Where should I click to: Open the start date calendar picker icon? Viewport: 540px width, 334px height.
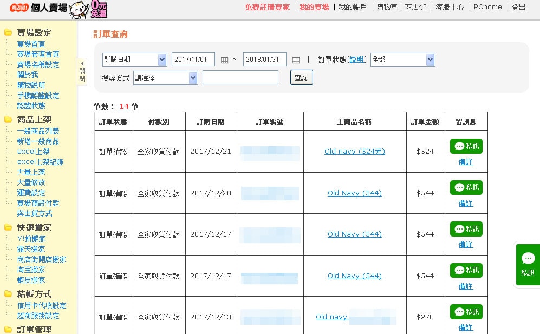(224, 60)
